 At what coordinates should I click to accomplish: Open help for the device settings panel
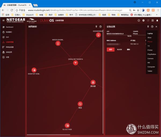[x=152, y=27]
